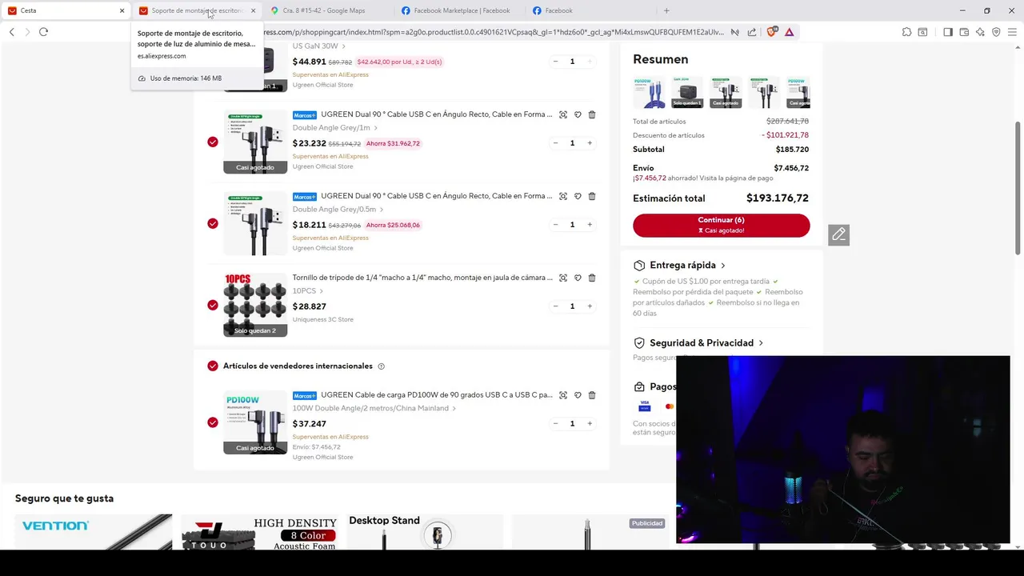Delete the Double Angle Grey/1m cable item
The height and width of the screenshot is (576, 1024).
[592, 114]
